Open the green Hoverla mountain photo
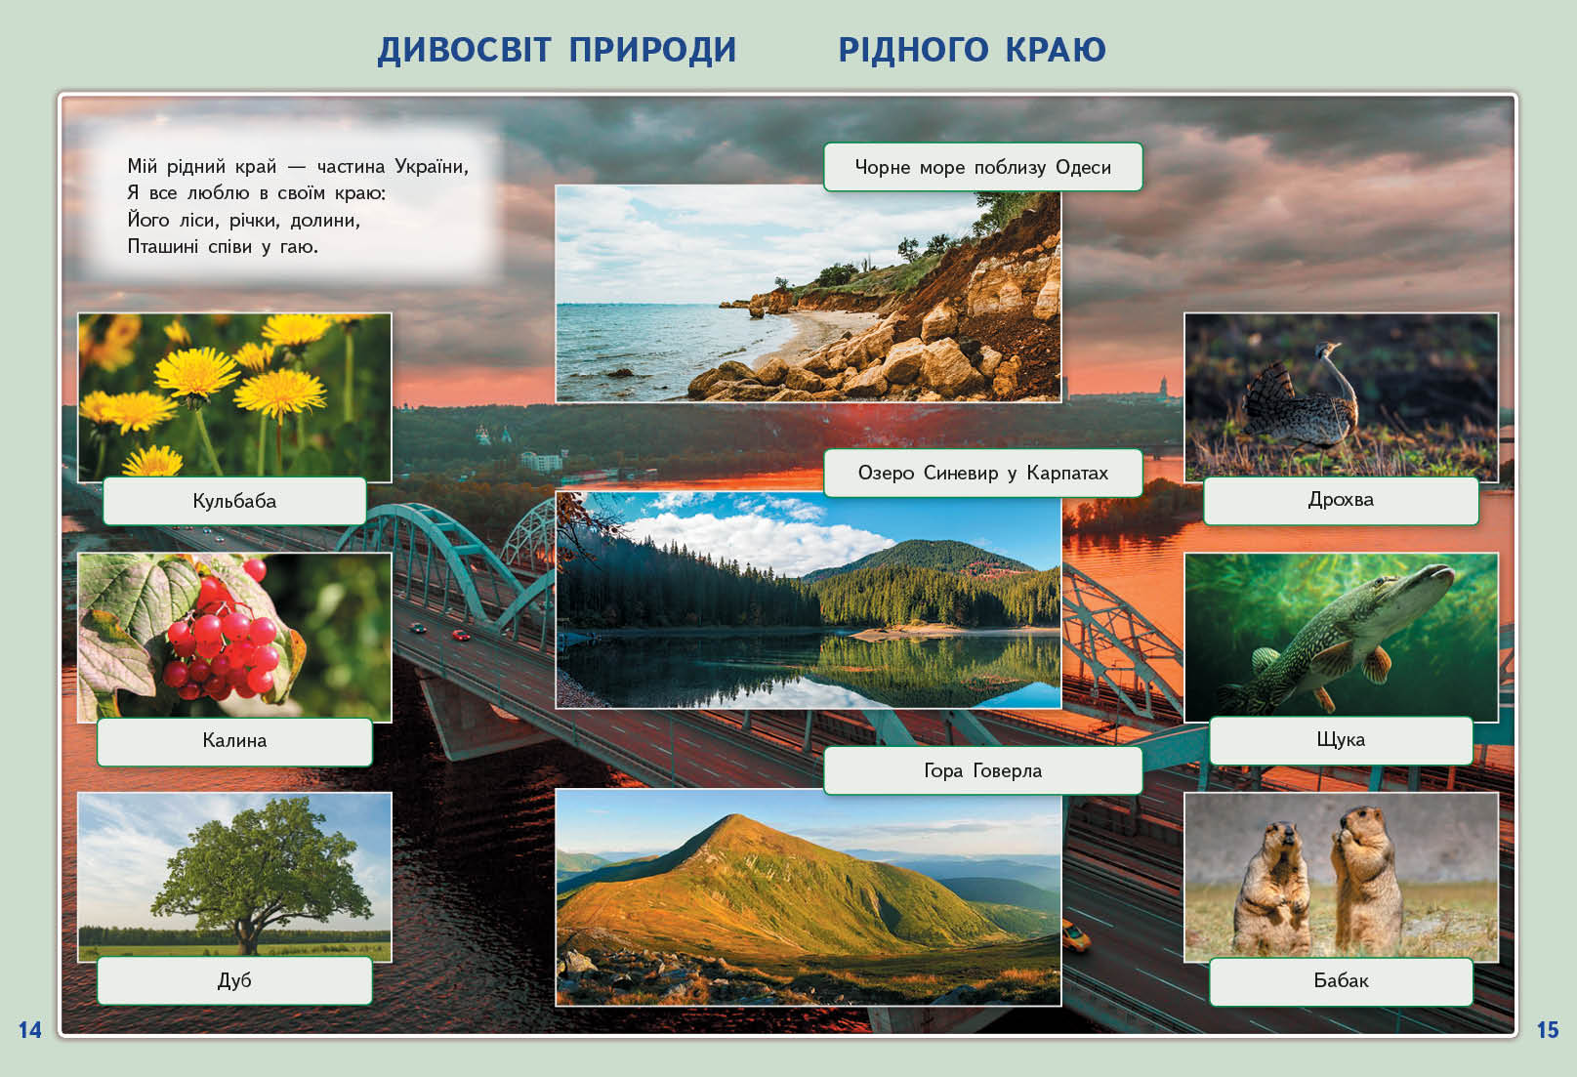This screenshot has width=1577, height=1077. (x=808, y=898)
